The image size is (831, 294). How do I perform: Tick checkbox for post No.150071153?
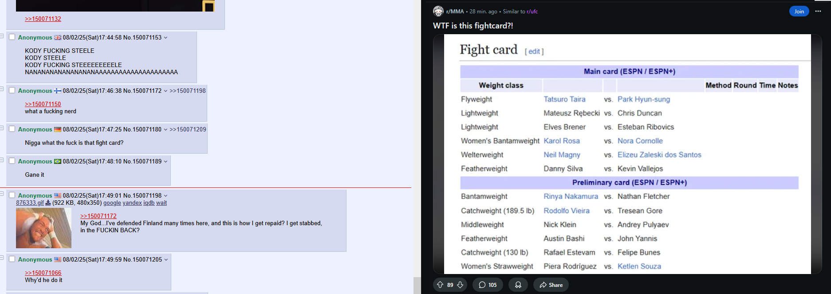coord(12,37)
